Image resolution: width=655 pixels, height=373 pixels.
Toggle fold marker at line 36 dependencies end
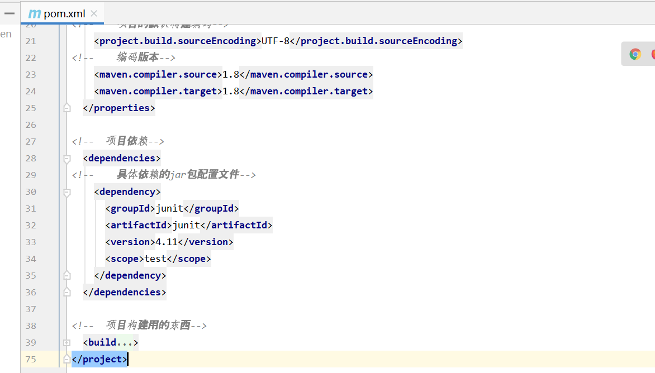[67, 292]
